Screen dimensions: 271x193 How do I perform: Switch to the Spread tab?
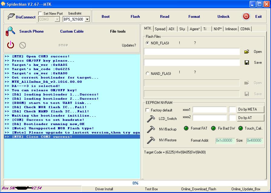pyautogui.click(x=160, y=29)
